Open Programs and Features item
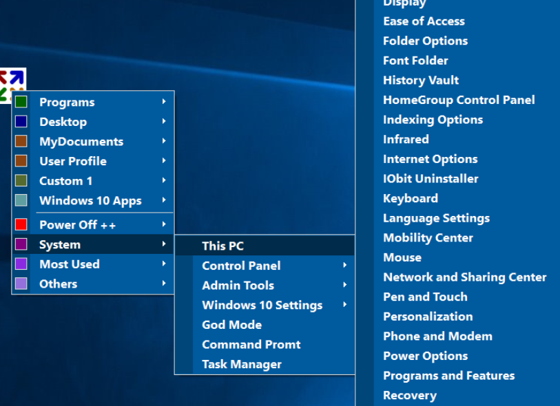Screen dimensions: 560x406 pos(449,376)
